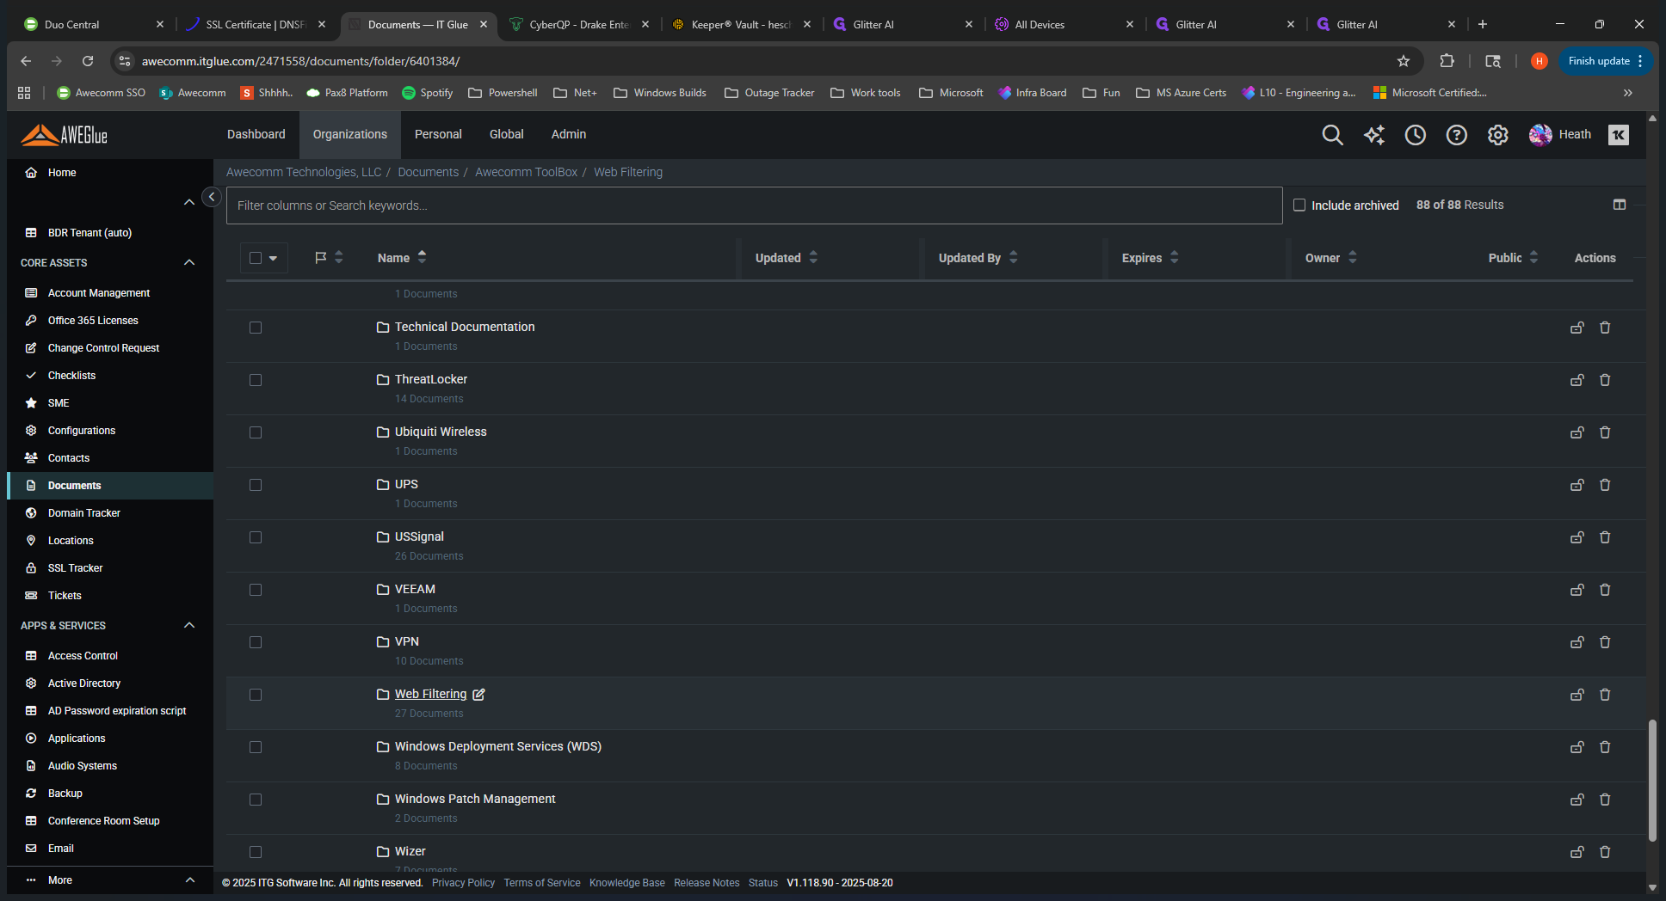Collapse the sidebar with the round chevron button

(212, 197)
